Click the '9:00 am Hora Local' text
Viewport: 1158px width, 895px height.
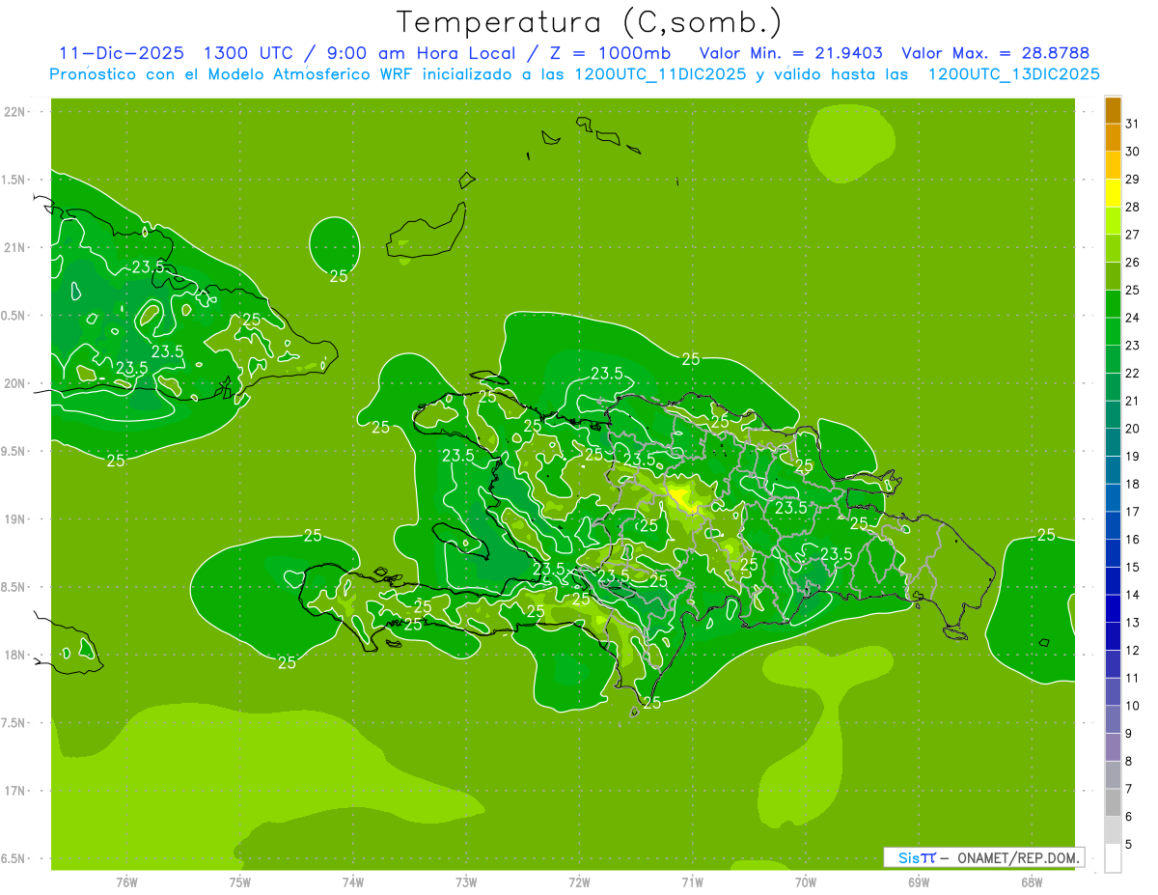[423, 53]
